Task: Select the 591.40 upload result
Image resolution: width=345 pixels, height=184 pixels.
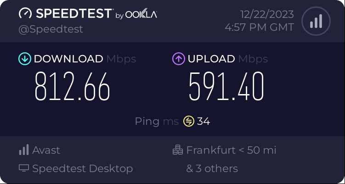Action: click(x=226, y=86)
